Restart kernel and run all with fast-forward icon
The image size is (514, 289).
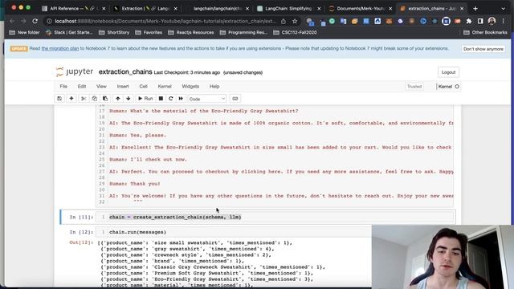point(181,99)
